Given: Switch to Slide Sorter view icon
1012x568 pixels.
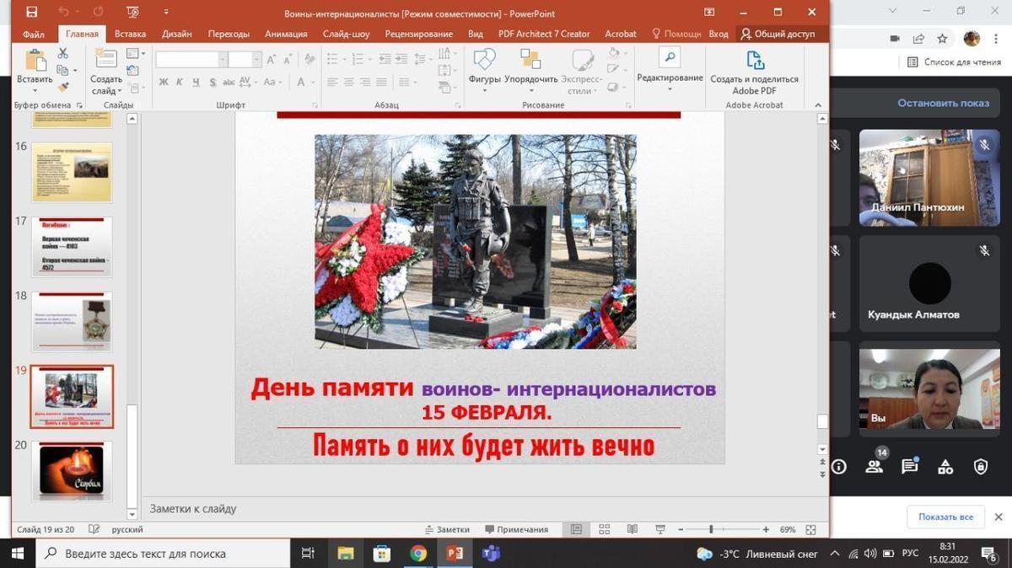Looking at the screenshot, I should (604, 529).
